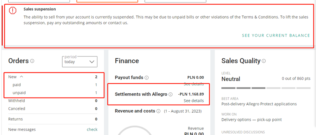Click the Sales suspension warning icon
316x135 pixels.
13,11
